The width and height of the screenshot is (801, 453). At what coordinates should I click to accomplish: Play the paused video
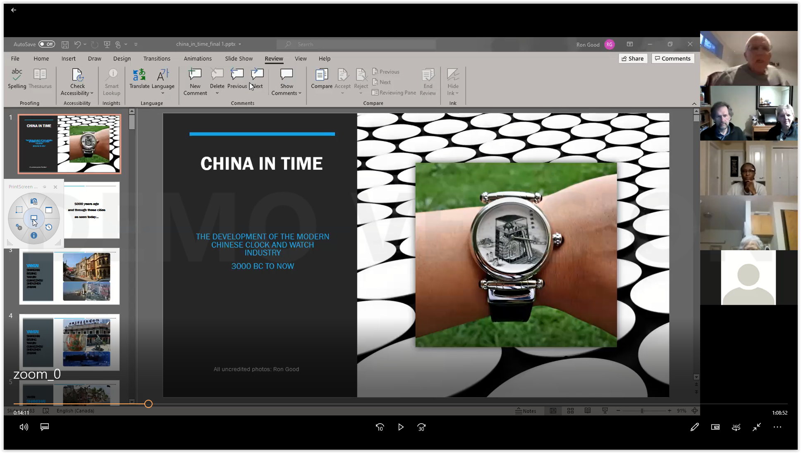pyautogui.click(x=400, y=427)
